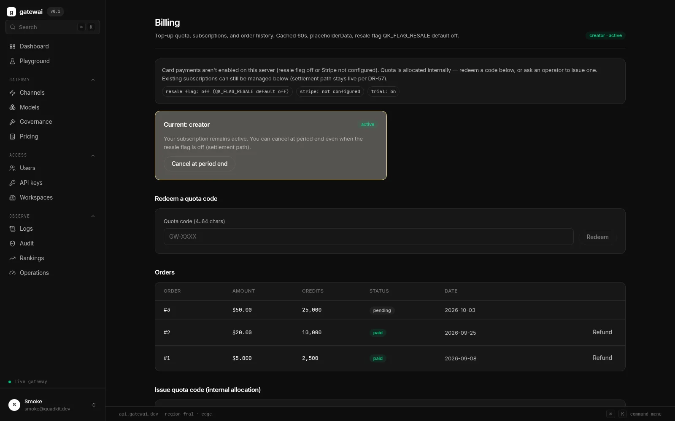Click the Logs scroll icon
675x421 pixels.
coord(13,229)
